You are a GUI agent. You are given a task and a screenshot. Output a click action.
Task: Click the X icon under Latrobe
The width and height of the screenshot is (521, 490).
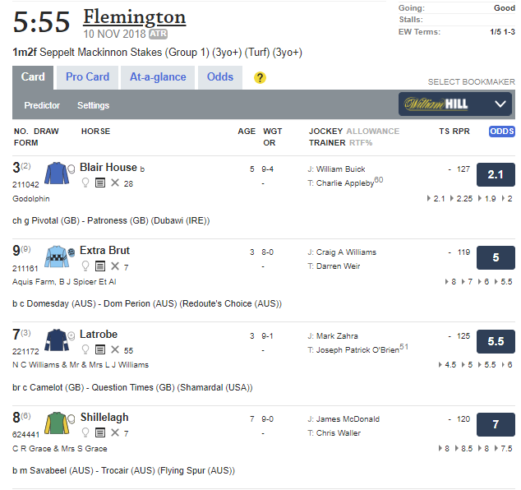point(114,350)
